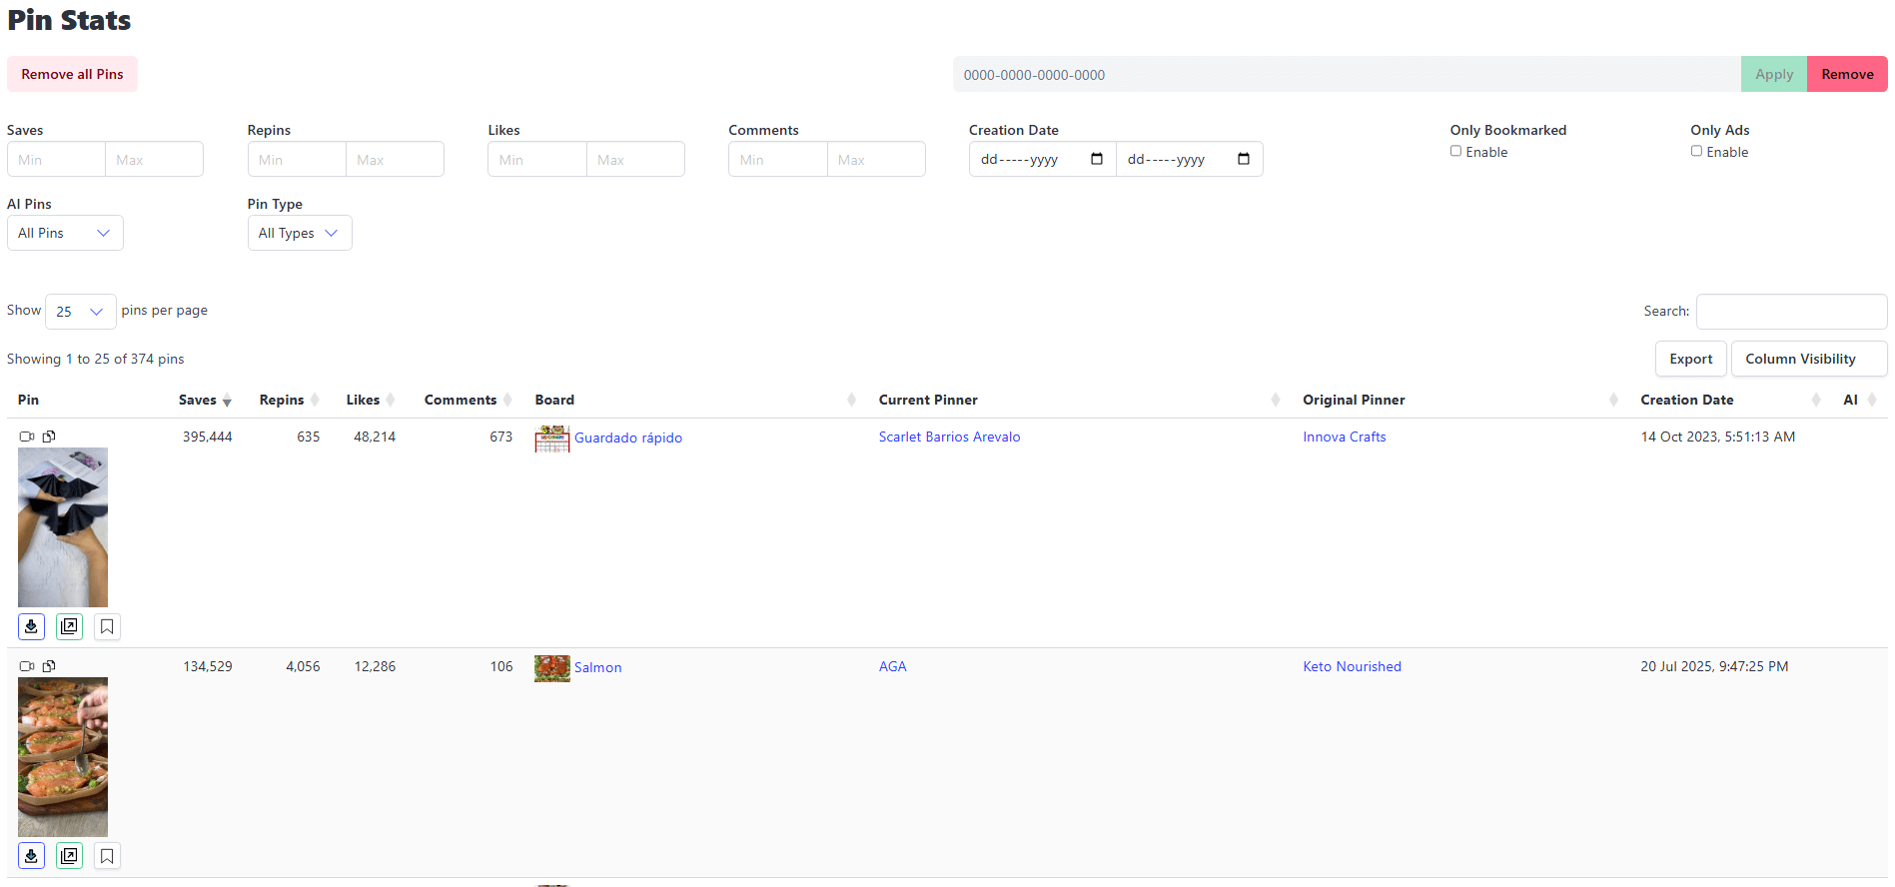This screenshot has width=1895, height=887.
Task: Click the copy icon on the Guardado rápido pin
Action: 49,437
